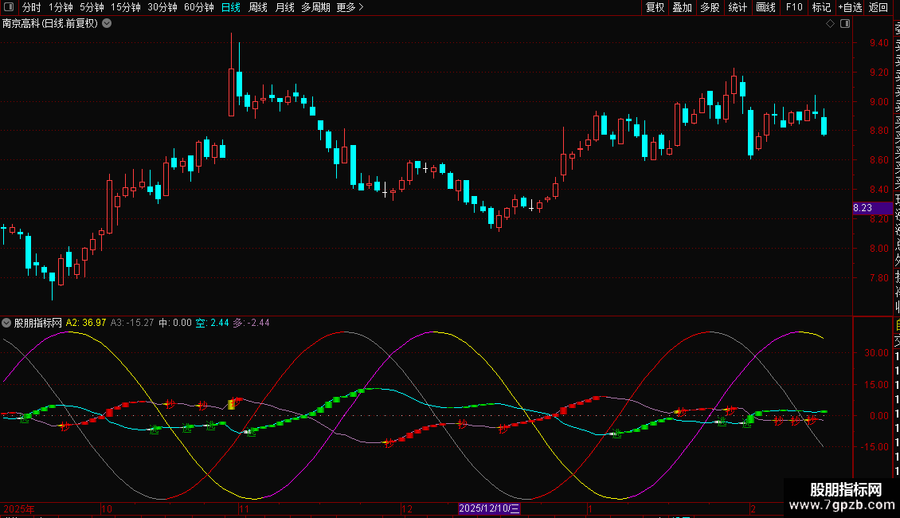Click the month 11 label on time axis
This screenshot has height=518, width=900.
[x=245, y=508]
